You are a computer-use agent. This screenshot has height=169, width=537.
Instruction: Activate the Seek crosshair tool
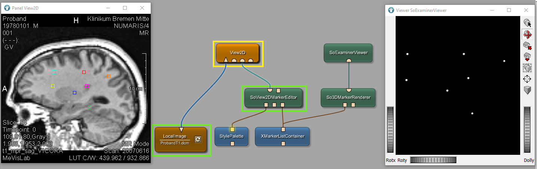click(x=527, y=79)
